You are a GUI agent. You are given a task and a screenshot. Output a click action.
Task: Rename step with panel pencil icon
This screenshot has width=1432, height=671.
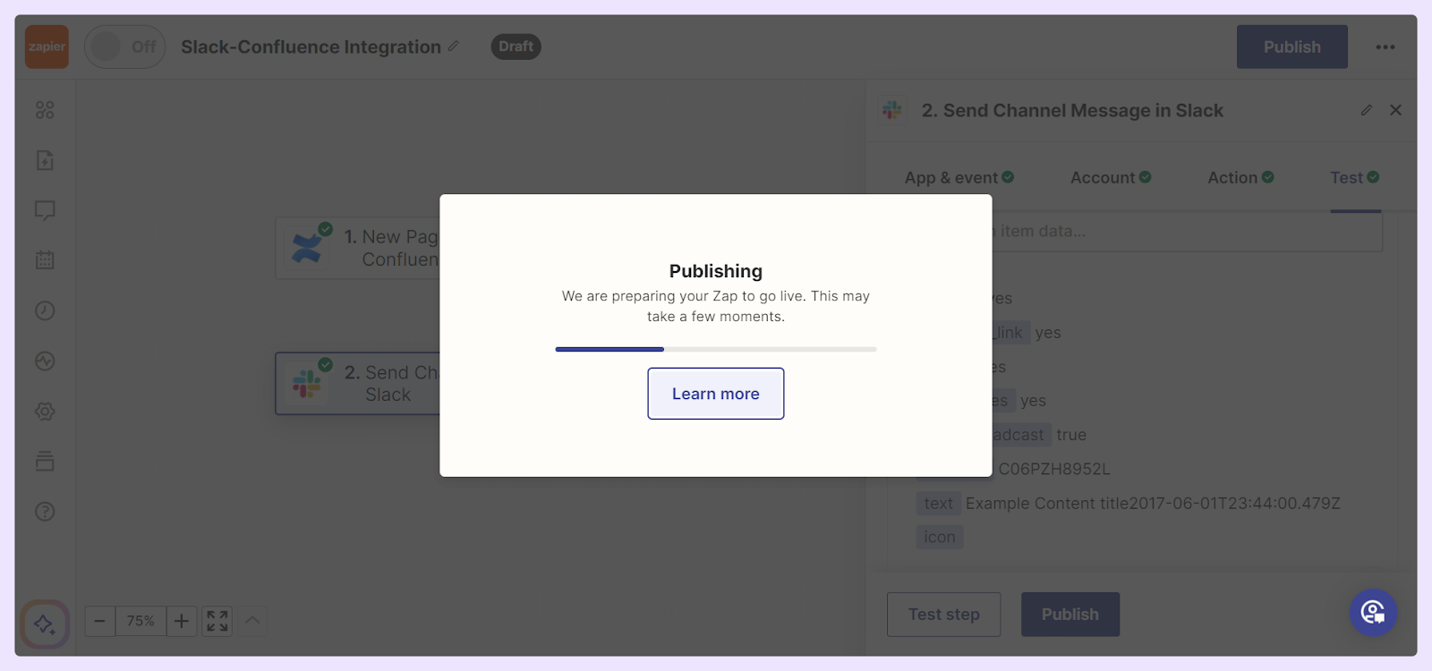click(1367, 110)
